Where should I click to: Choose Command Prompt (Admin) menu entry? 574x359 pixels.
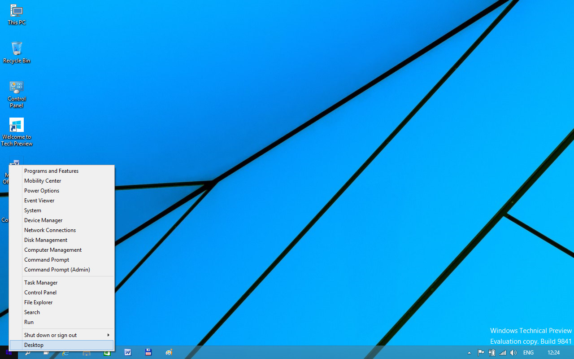[57, 270]
